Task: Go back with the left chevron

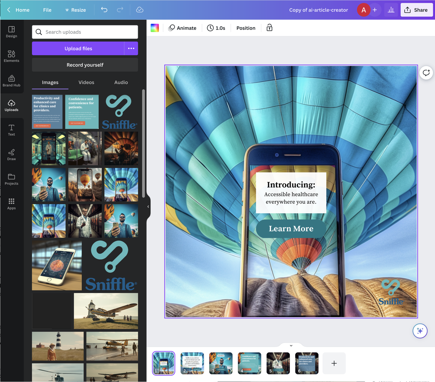Action: (9, 10)
